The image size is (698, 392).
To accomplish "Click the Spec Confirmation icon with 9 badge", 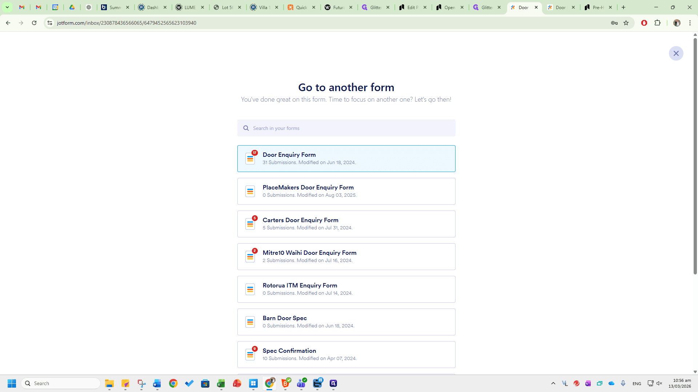I will (x=250, y=355).
